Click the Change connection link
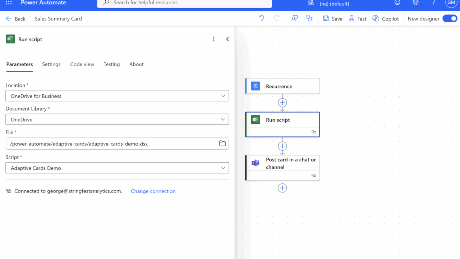The image size is (460, 259). point(153,191)
